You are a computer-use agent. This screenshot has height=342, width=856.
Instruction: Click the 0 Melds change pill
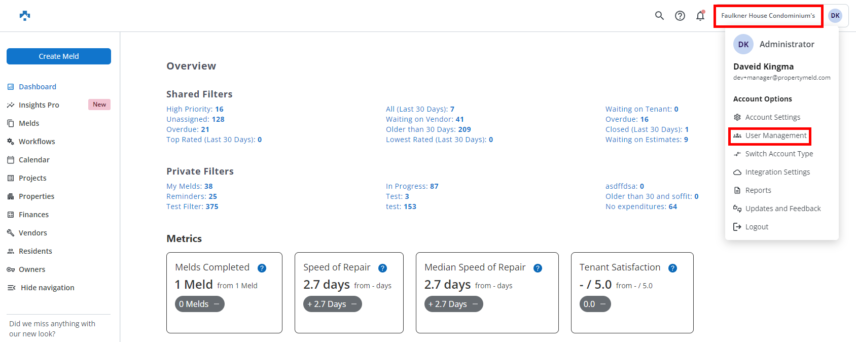[199, 304]
